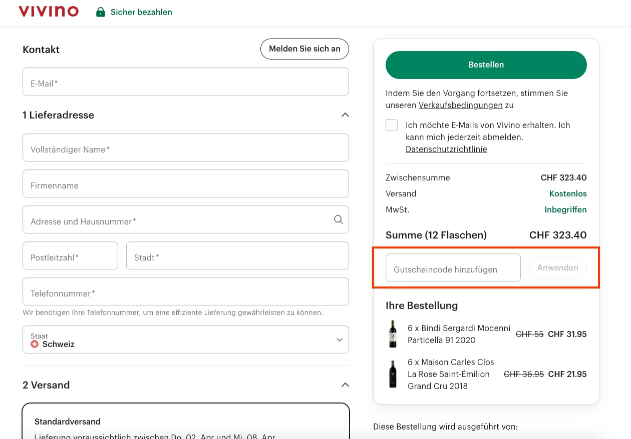The height and width of the screenshot is (439, 631).
Task: Click the Ihre Bestellung heading
Action: (422, 305)
